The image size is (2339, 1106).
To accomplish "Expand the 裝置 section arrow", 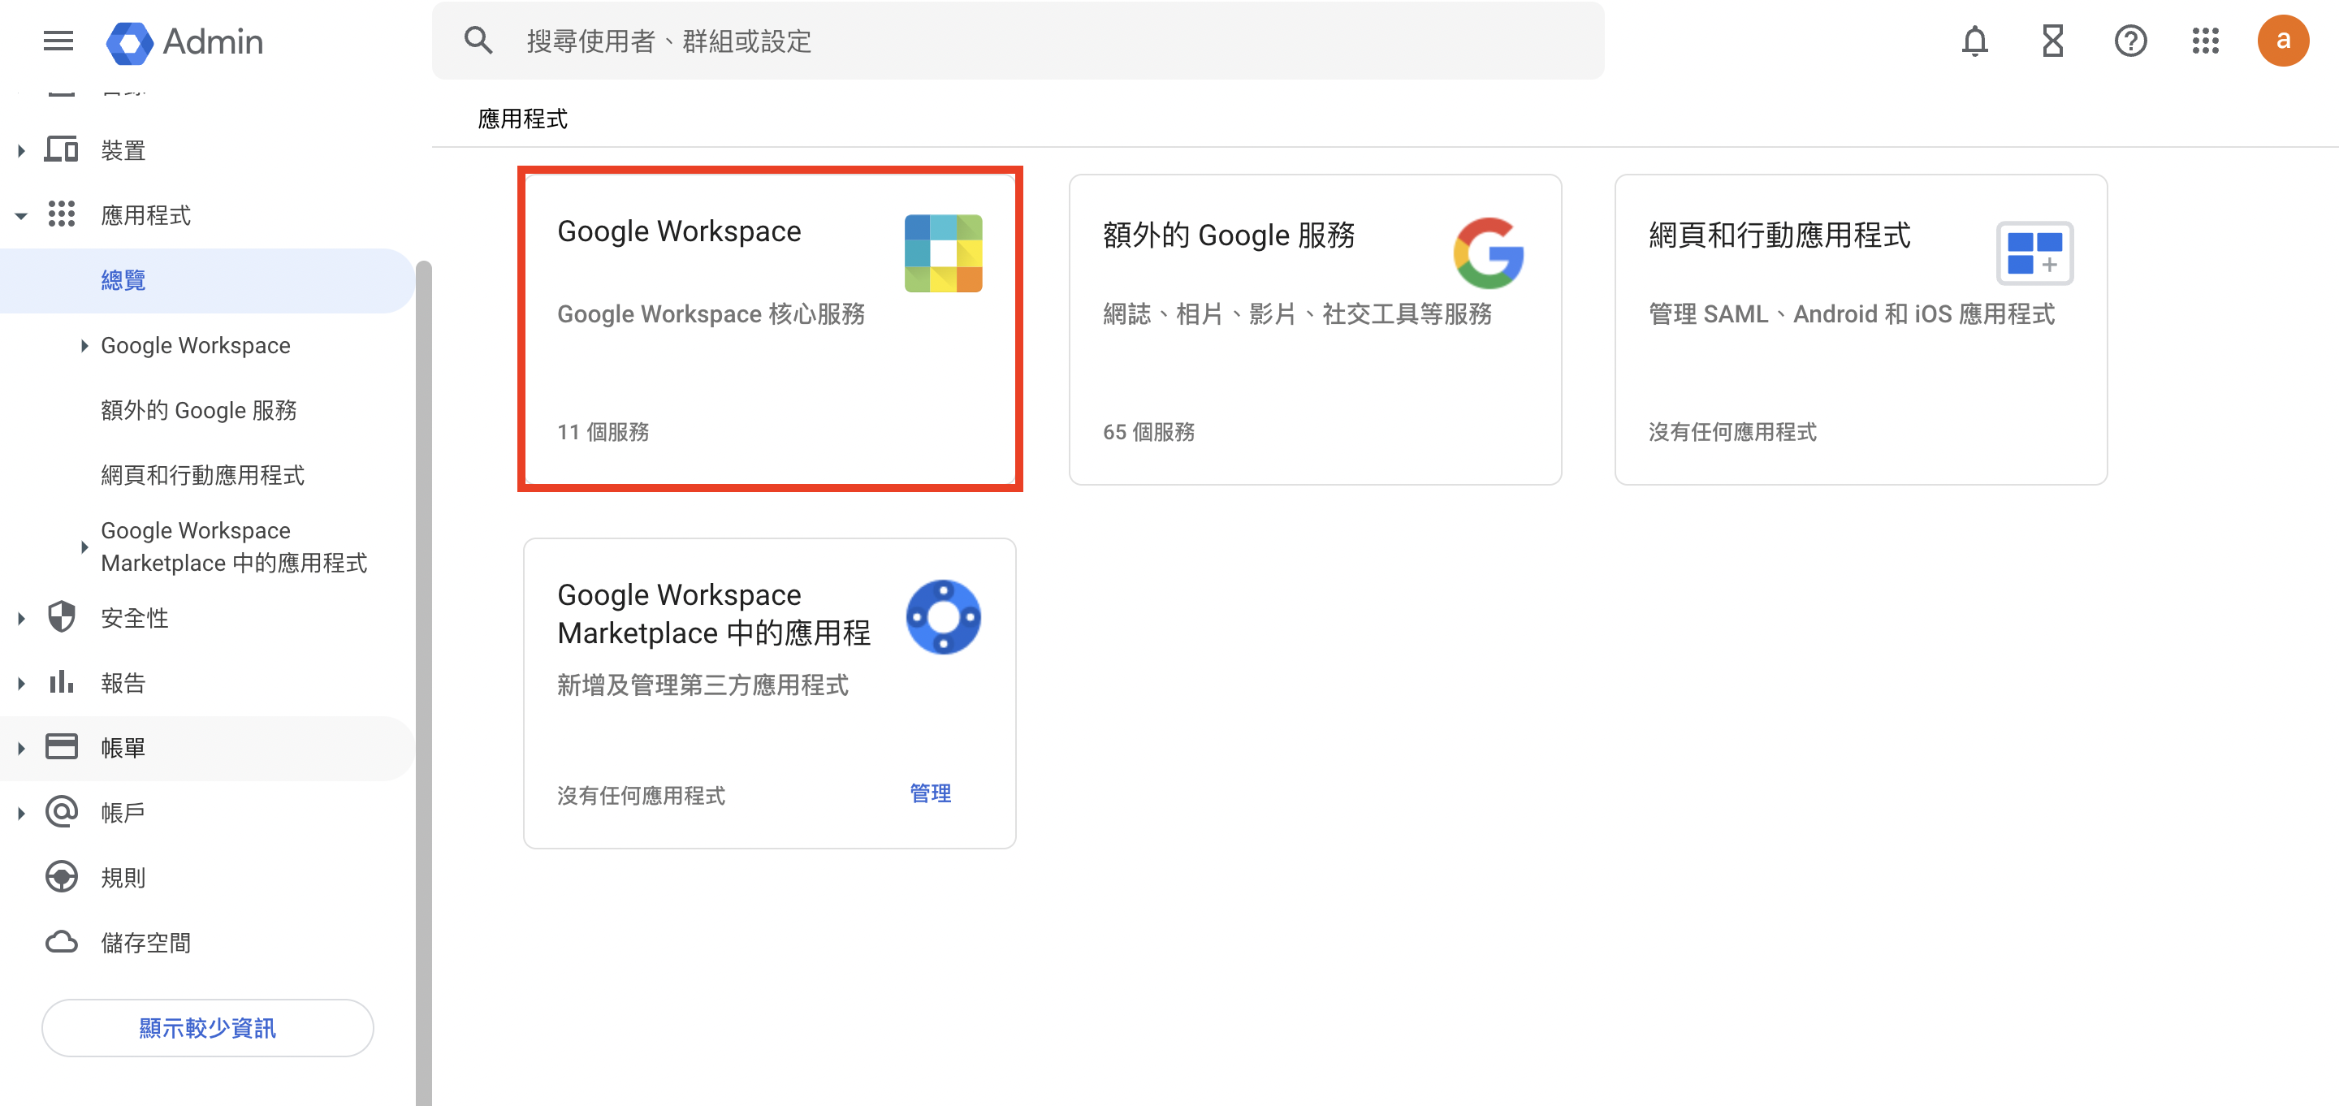I will [x=21, y=151].
